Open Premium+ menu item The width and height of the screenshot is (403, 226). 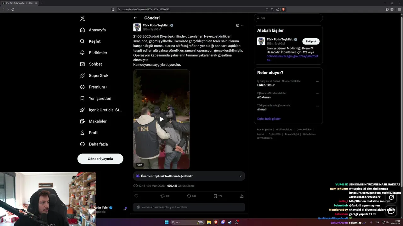tap(94, 87)
